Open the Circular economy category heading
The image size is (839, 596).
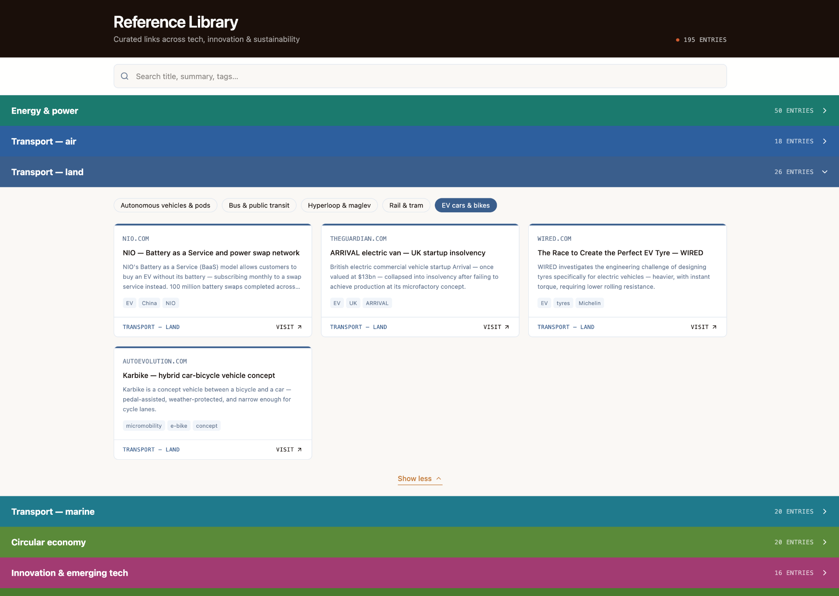coord(49,542)
